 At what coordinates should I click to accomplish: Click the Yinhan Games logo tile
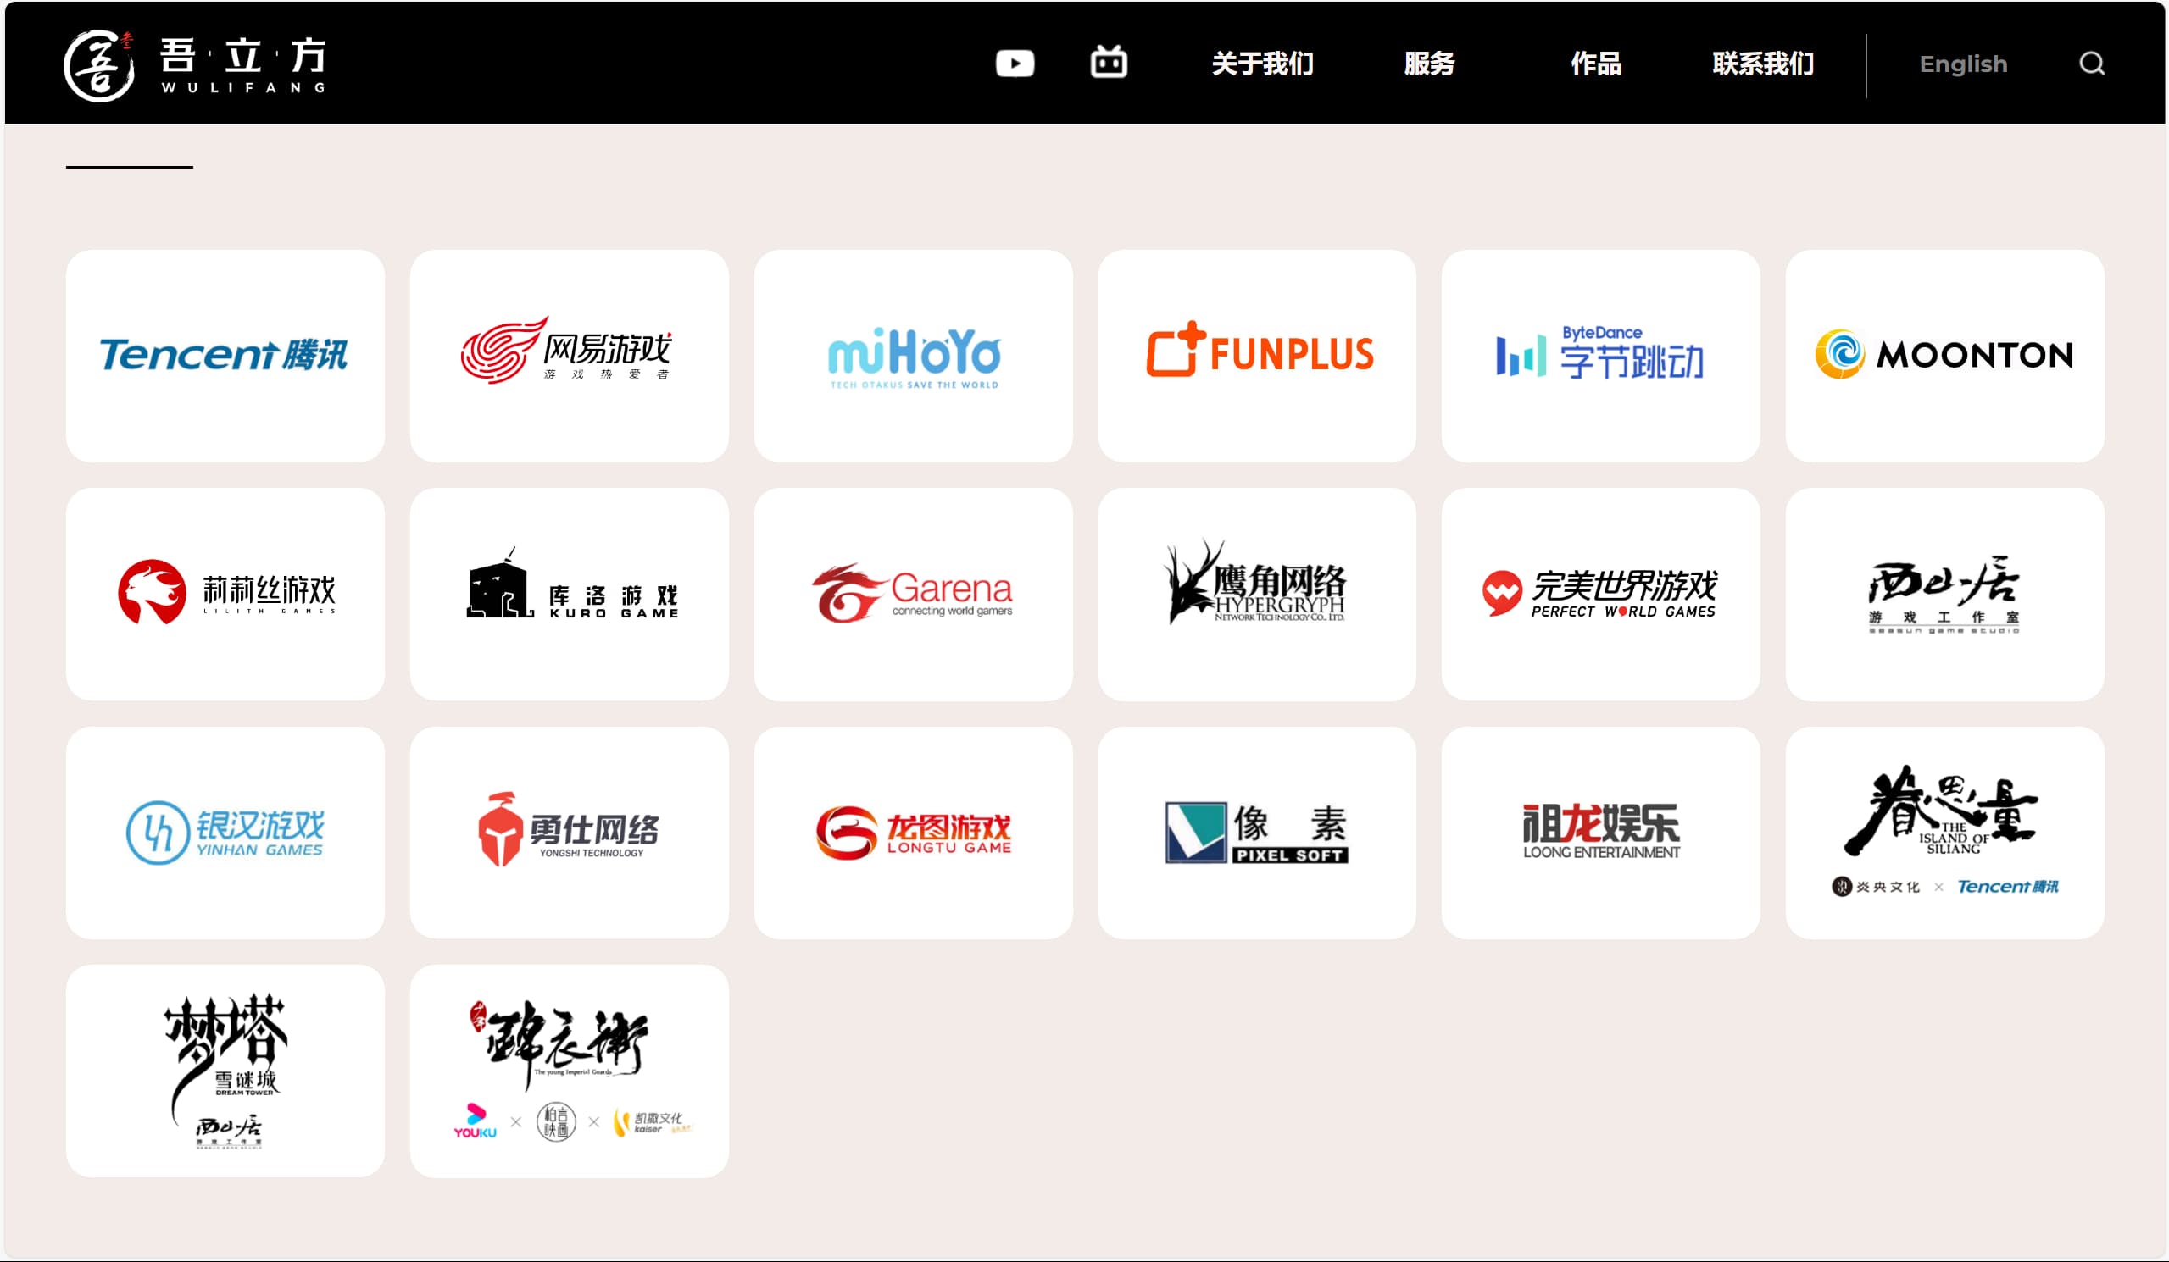click(225, 832)
